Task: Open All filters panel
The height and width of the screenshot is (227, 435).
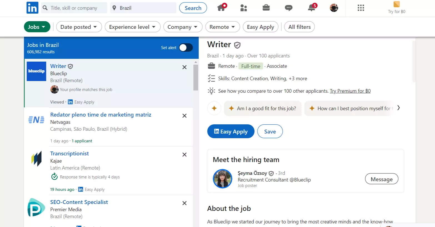Action: click(299, 27)
